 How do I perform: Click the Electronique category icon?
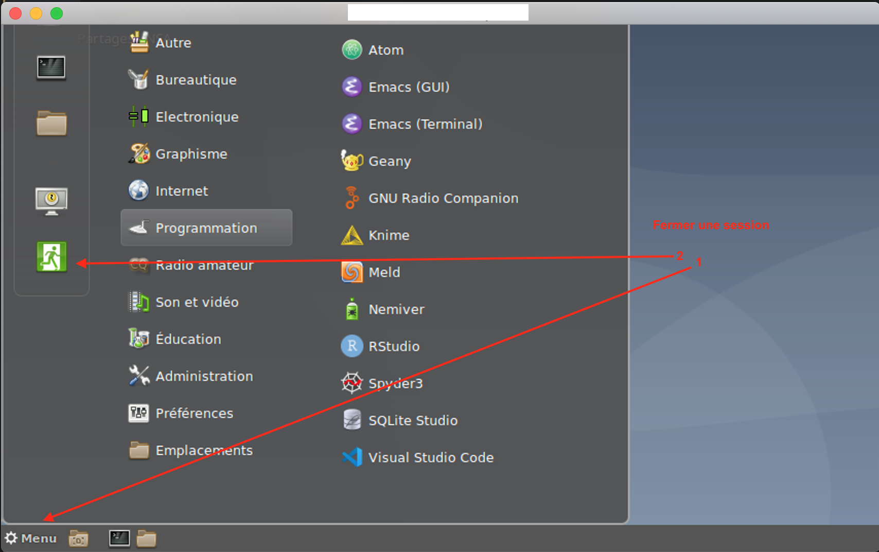(x=139, y=116)
